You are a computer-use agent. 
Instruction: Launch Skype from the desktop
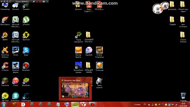click(26, 51)
